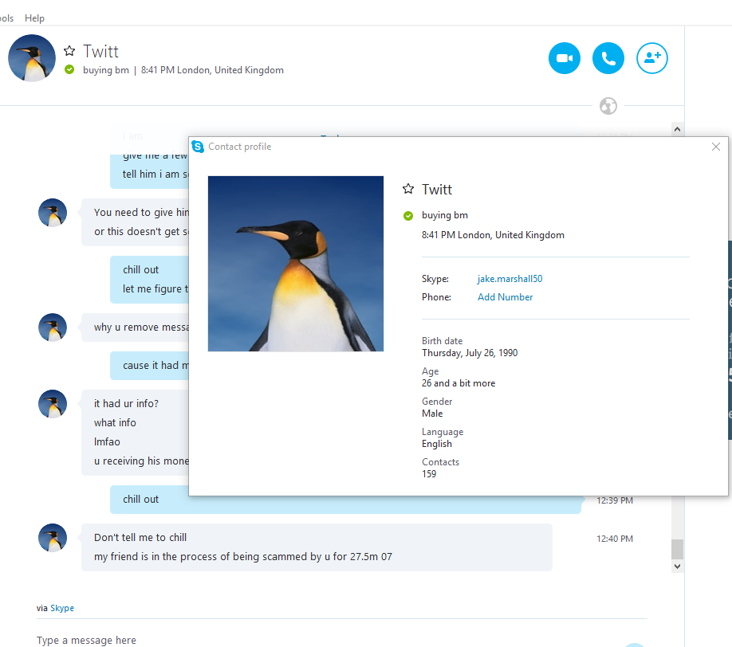Screen dimensions: 732x647
Task: Click avatar beside 'Don't tell me to chill'
Action: [53, 538]
